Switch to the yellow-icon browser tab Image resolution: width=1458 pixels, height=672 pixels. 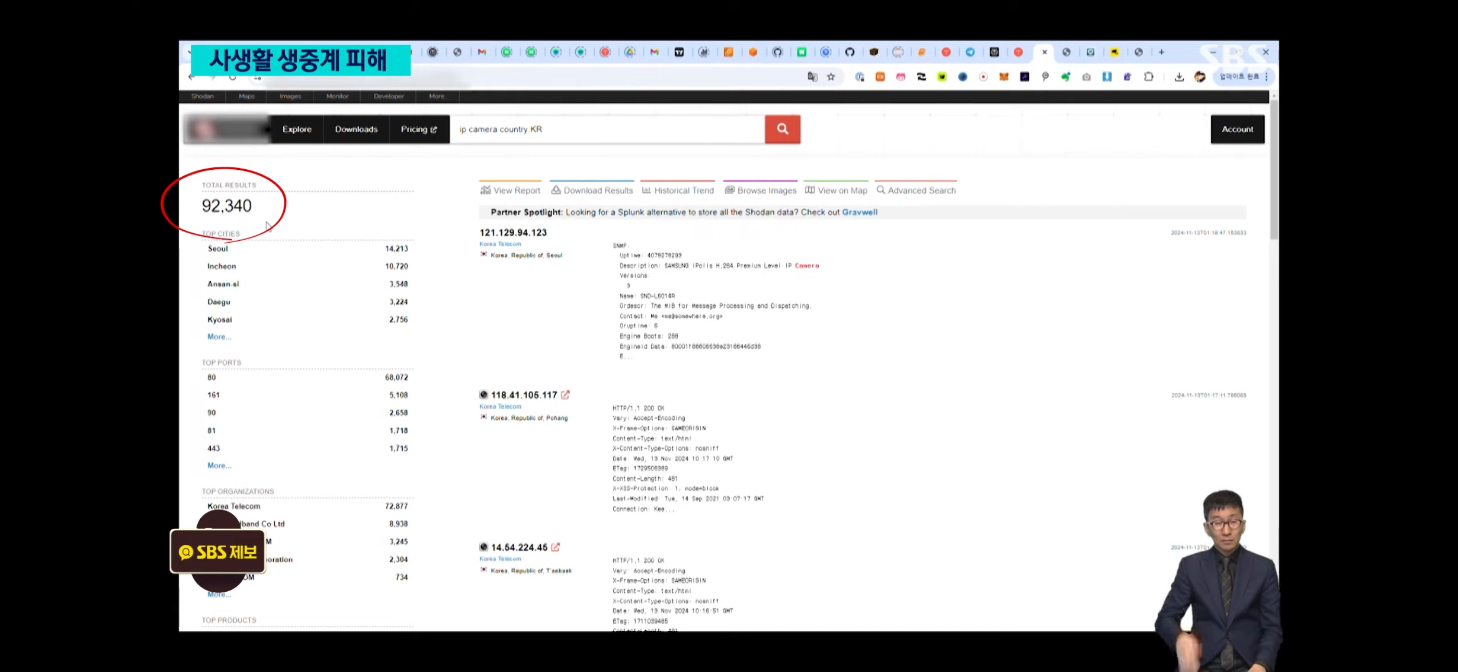click(1114, 52)
